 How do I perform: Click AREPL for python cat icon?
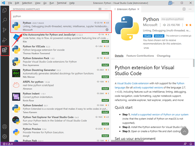(x=16, y=85)
